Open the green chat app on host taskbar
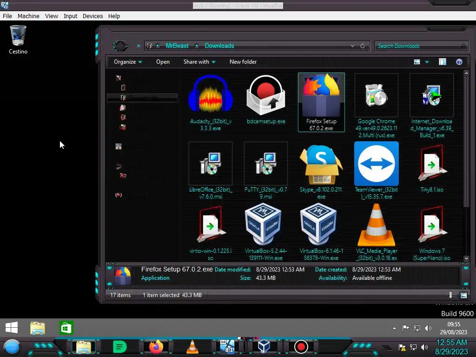Viewport: 476px width, 357px height. (x=119, y=347)
